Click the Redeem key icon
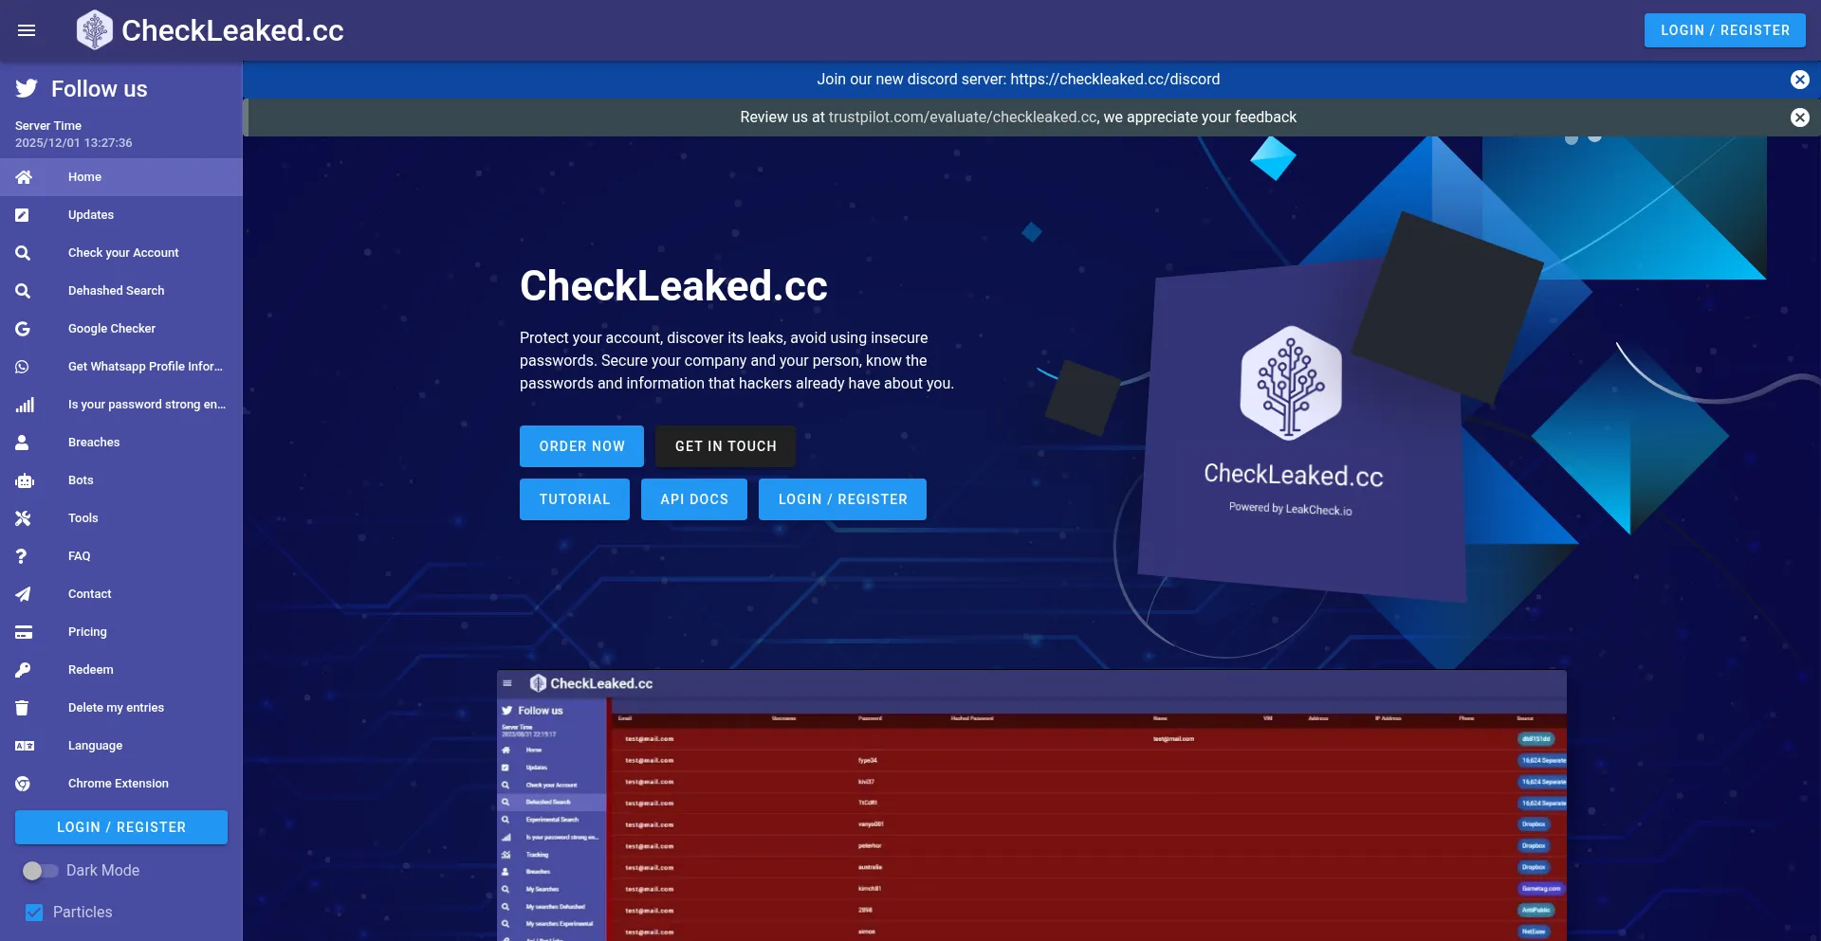This screenshot has height=941, width=1821. (23, 670)
